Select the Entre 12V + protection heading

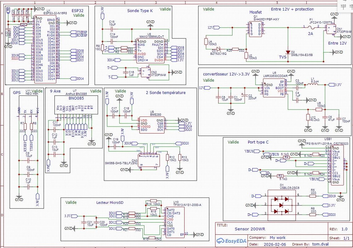(292, 9)
